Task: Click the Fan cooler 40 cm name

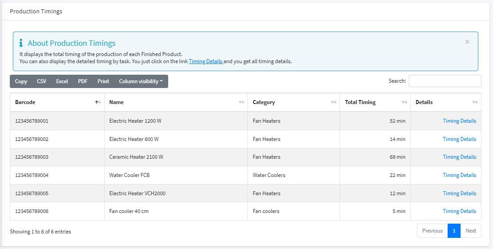Action: 129,211
